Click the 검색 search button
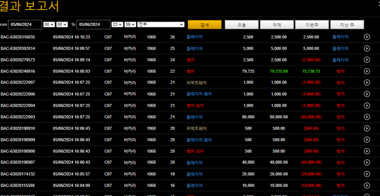This screenshot has width=380, height=196. point(204,25)
